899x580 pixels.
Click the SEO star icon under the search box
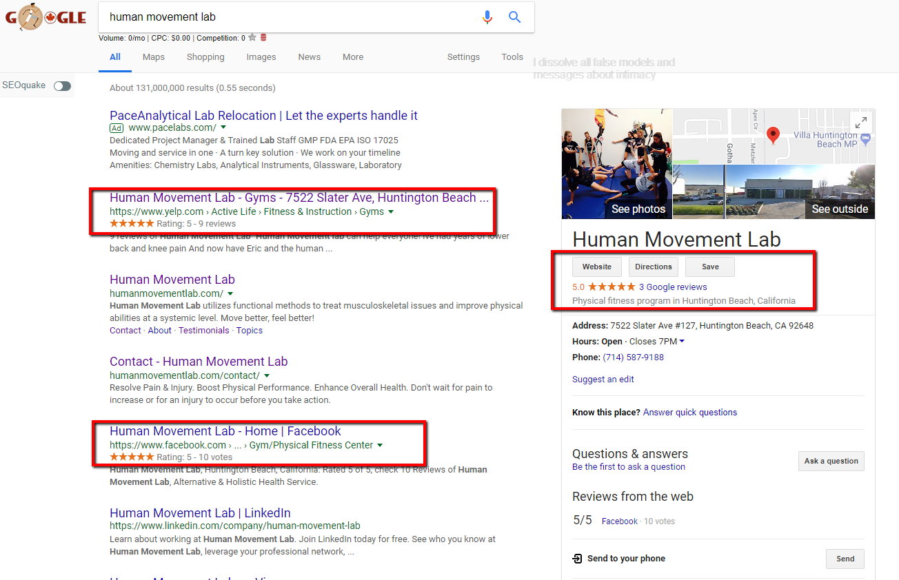pos(252,38)
